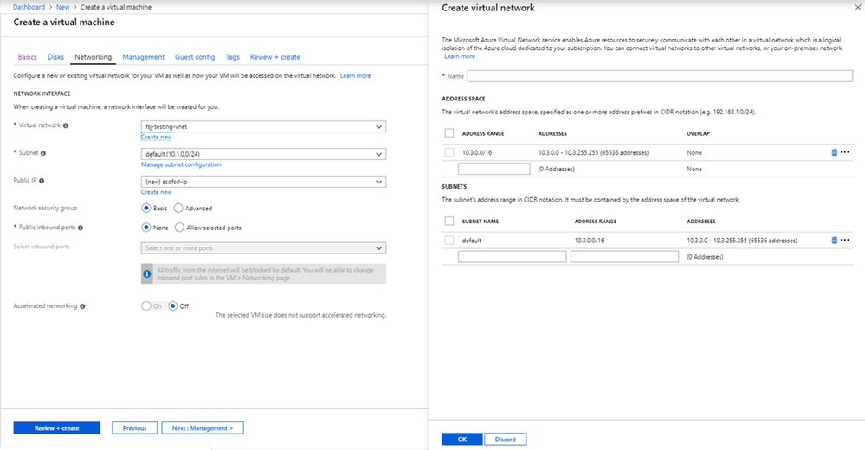Select the Advanced network security group option

179,209
